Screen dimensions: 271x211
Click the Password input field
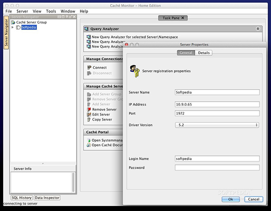pos(217,168)
